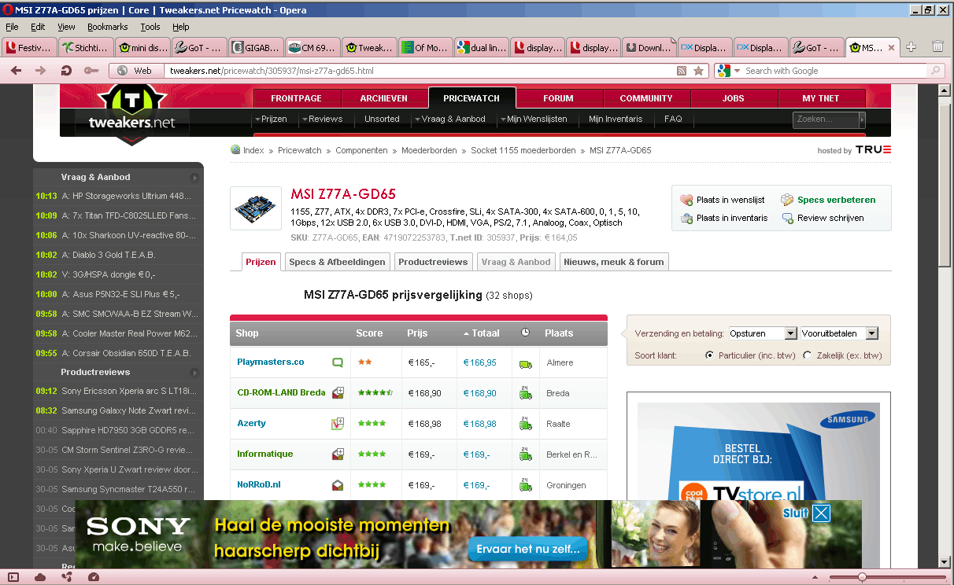Click the Zoeken site search field
954x585 pixels.
(x=825, y=120)
